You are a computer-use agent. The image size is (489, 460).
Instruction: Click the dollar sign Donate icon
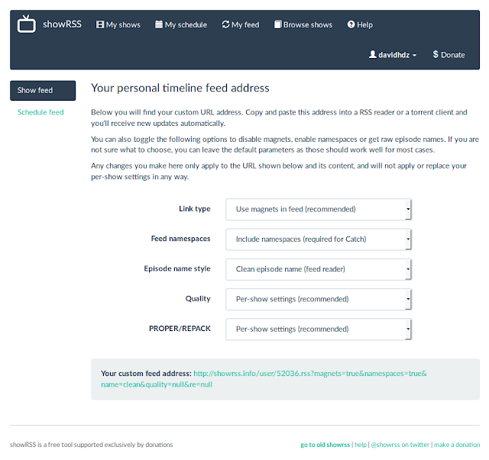click(436, 54)
